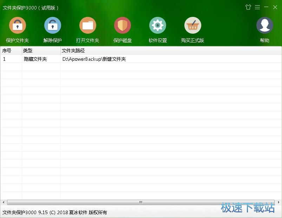Close the 文件夹保护3000 window

(x=275, y=7)
